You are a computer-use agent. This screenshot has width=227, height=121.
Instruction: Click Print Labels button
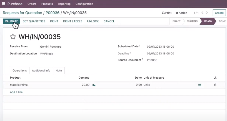(x=73, y=21)
